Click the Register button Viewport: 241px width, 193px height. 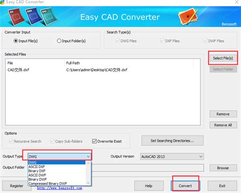[x=16, y=186]
